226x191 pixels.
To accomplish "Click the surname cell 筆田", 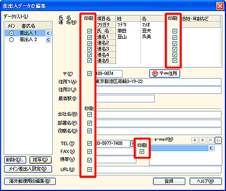I will pyautogui.click(x=128, y=31).
